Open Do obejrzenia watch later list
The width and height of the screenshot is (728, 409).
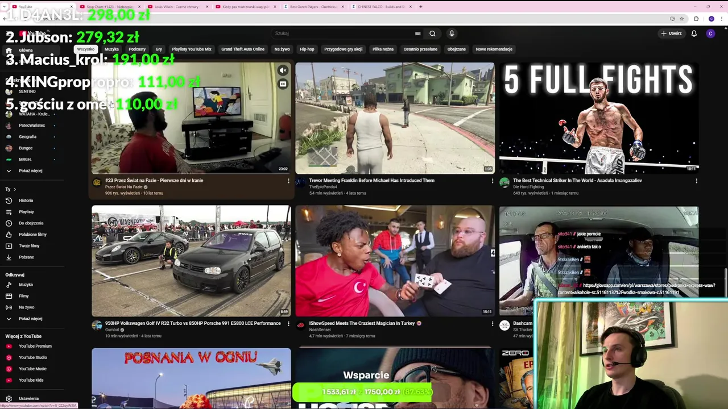tap(31, 223)
